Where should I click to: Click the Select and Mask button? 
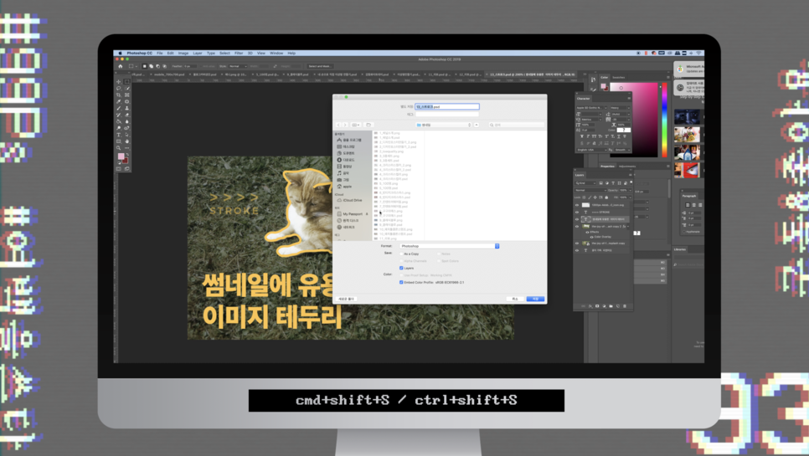[x=320, y=66]
